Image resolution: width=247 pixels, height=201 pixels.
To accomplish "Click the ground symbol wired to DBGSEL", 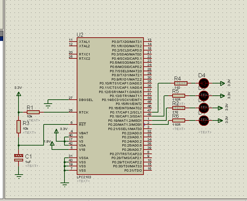I will click(48, 105).
